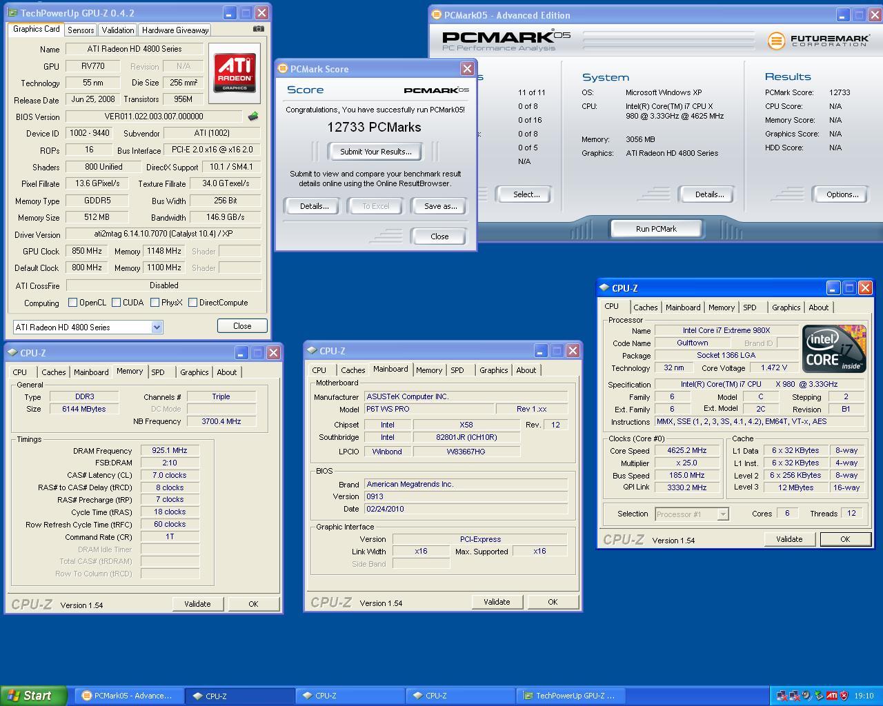Enable the OpenCL checkbox
The width and height of the screenshot is (883, 706).
coord(72,303)
